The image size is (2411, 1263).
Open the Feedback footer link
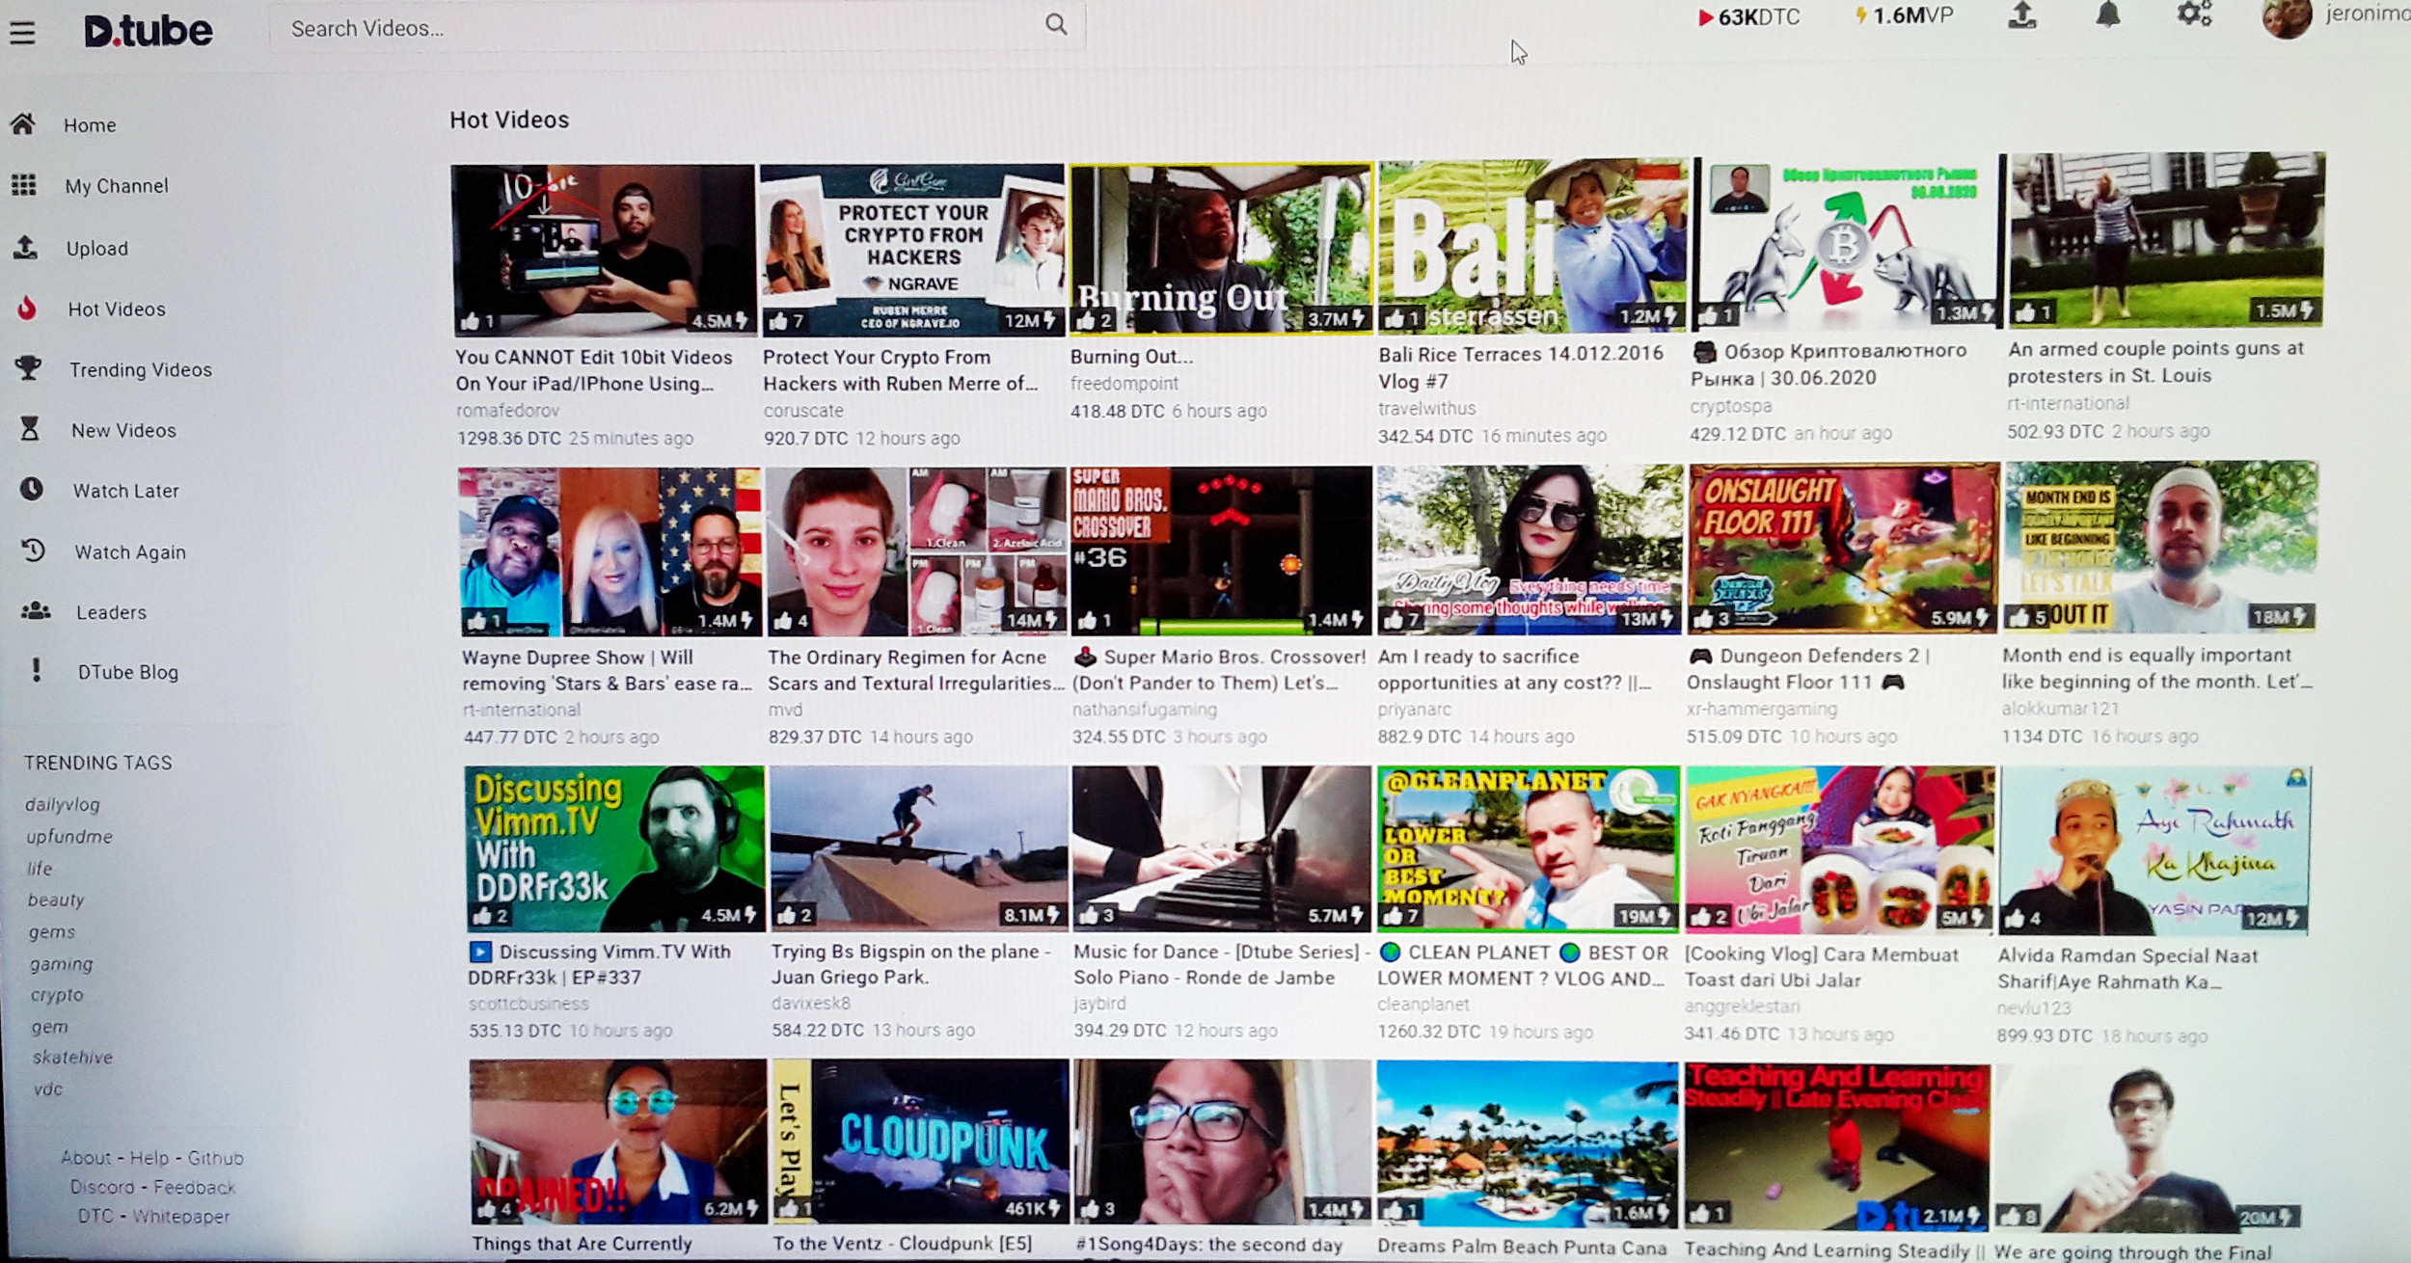[194, 1187]
